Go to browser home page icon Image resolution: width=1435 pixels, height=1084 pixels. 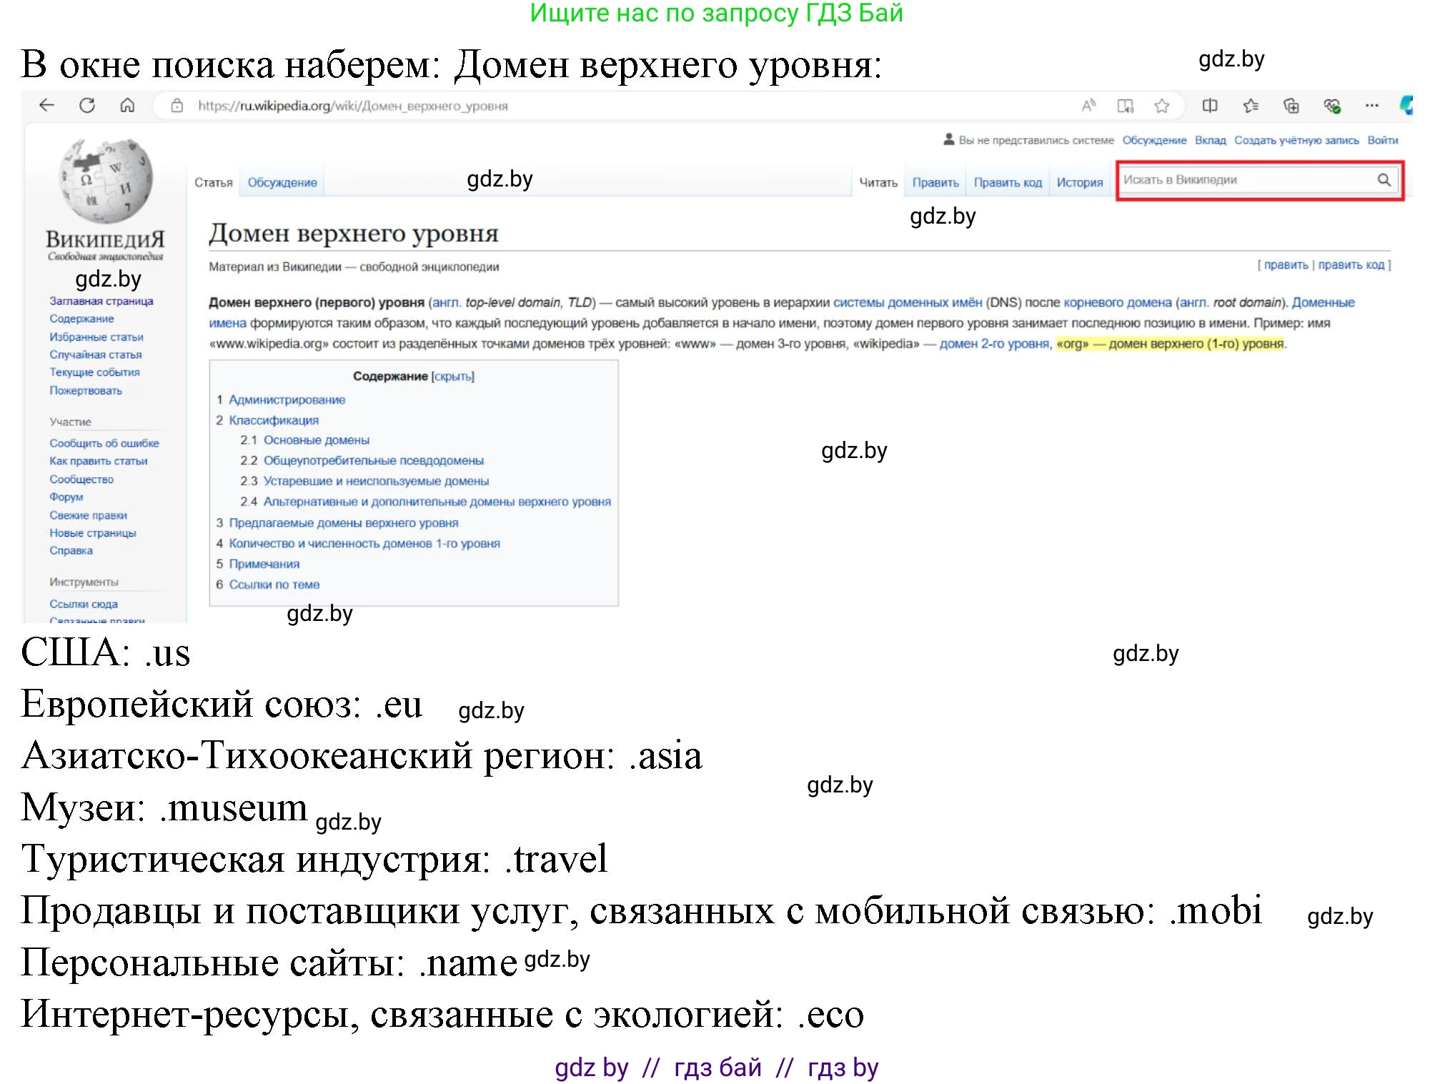click(127, 106)
